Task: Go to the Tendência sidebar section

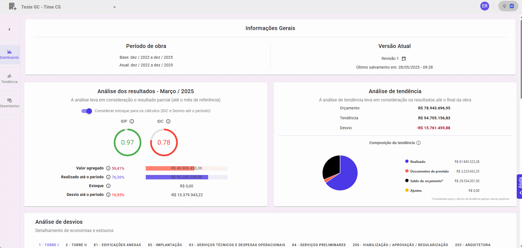Action: 9,79
